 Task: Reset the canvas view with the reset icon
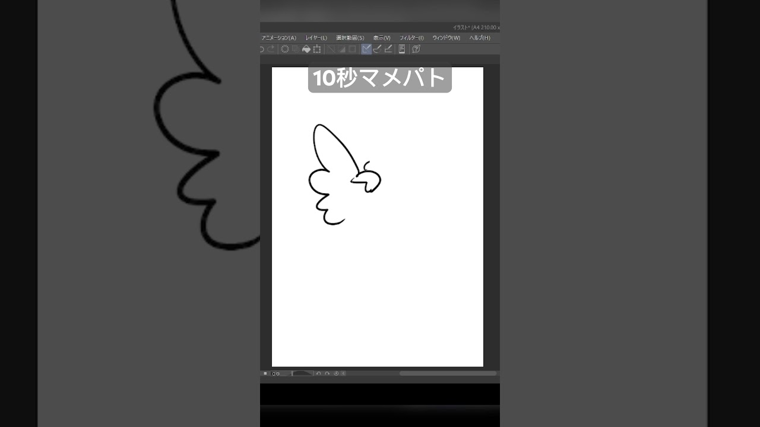[x=335, y=374]
